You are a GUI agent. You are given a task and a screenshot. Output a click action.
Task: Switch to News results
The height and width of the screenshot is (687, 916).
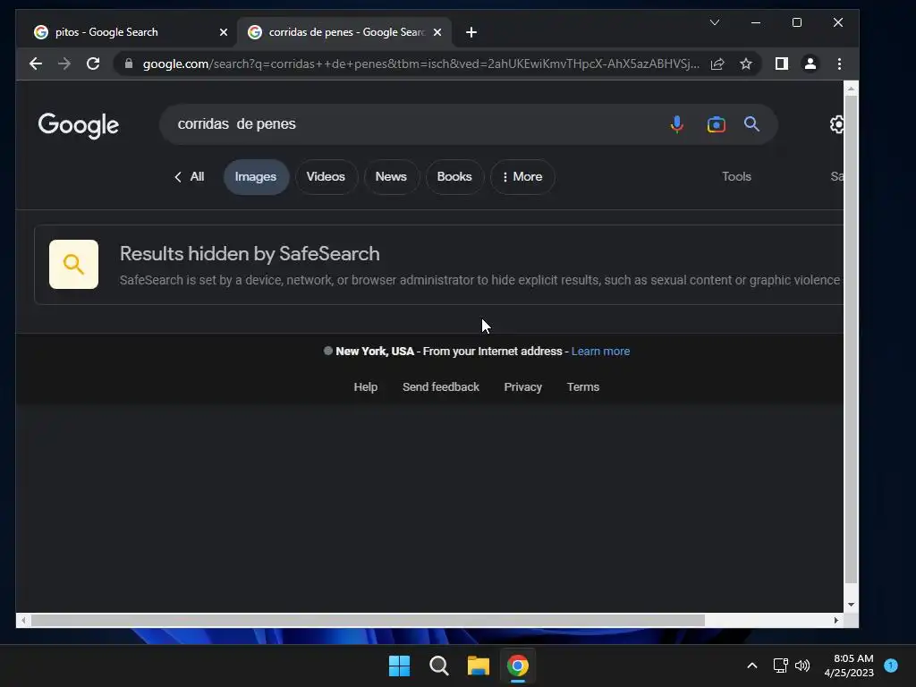pyautogui.click(x=391, y=176)
